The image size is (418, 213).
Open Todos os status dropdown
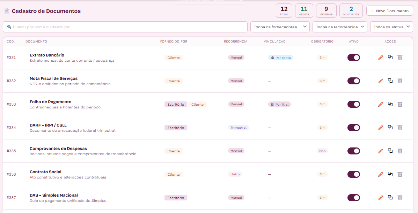391,27
